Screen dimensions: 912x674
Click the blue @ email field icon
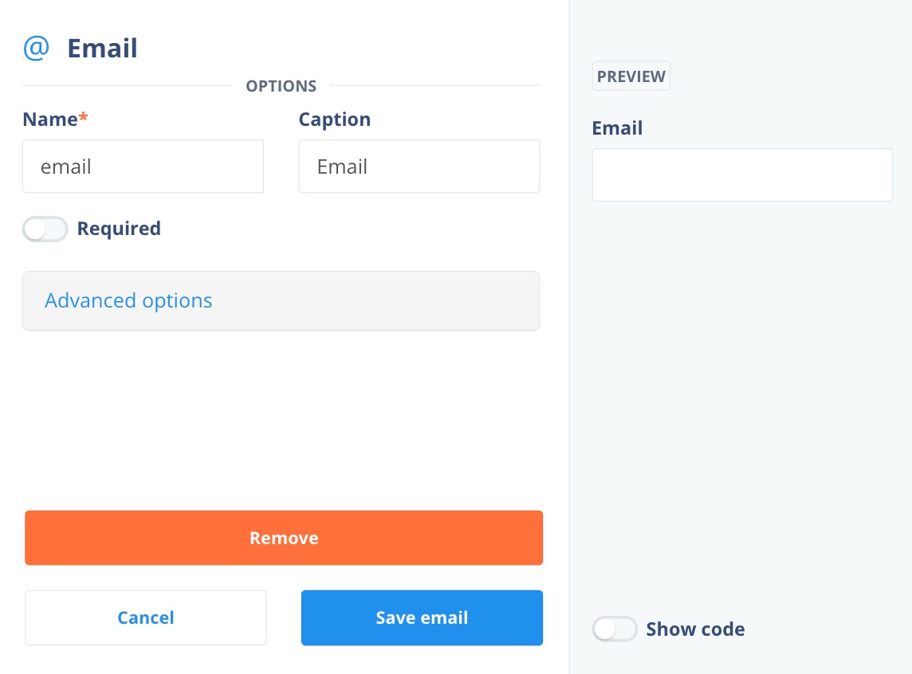(36, 49)
